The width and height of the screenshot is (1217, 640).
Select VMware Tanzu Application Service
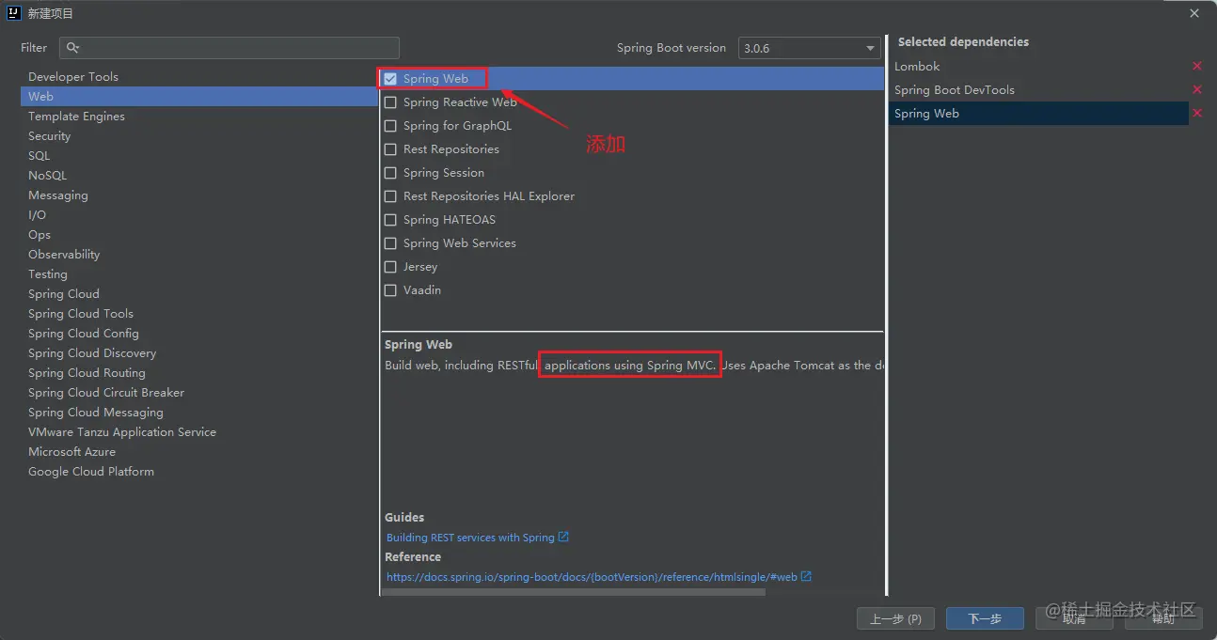[198, 432]
